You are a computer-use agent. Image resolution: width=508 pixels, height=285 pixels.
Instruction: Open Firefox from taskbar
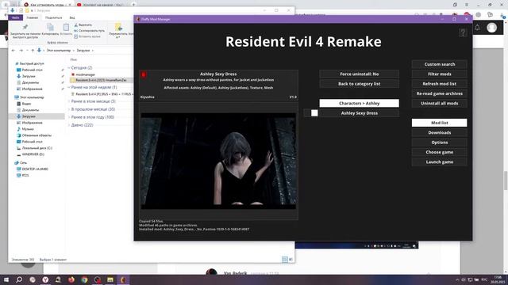click(71, 279)
